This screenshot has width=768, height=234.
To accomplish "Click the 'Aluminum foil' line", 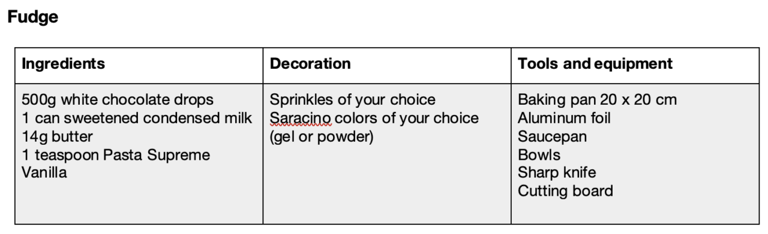I will tap(564, 118).
